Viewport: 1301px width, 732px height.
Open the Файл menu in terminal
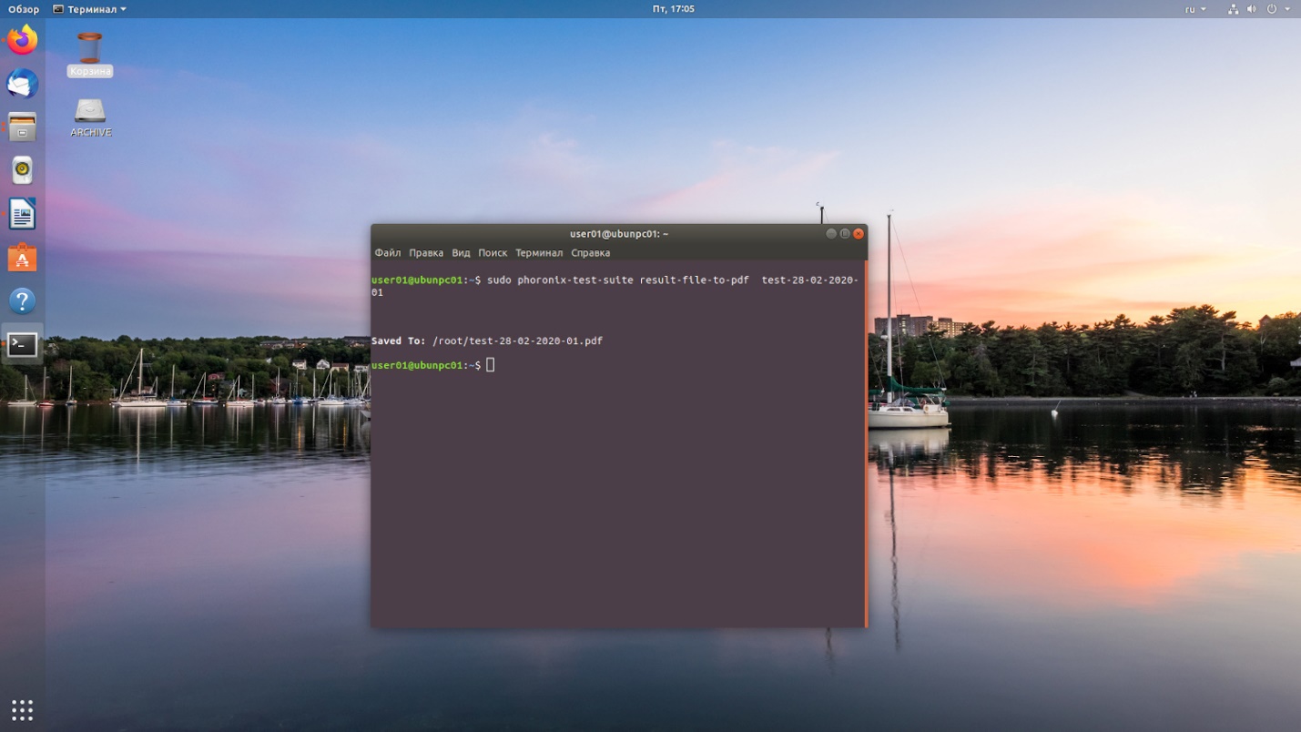(x=388, y=253)
